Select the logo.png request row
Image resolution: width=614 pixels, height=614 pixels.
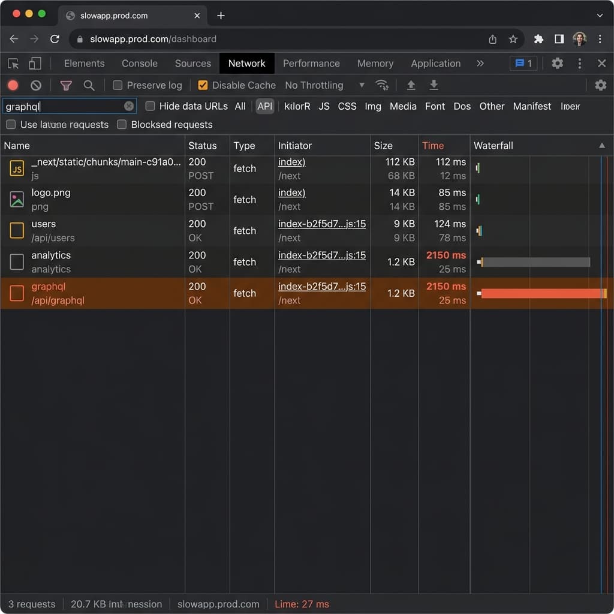(307, 200)
